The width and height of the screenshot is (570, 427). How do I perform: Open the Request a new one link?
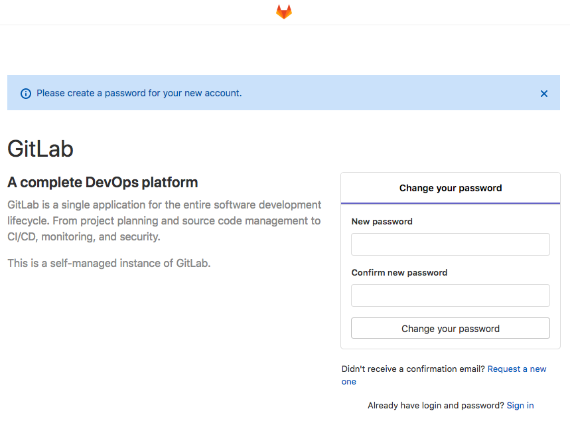pyautogui.click(x=517, y=369)
